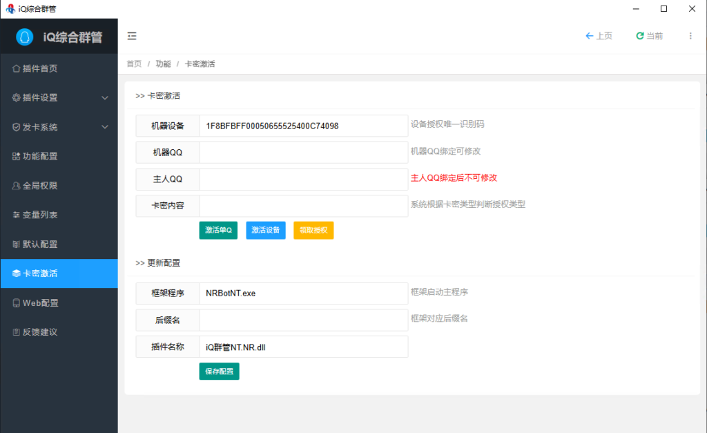Open 变量列表 sidebar item

tap(59, 215)
